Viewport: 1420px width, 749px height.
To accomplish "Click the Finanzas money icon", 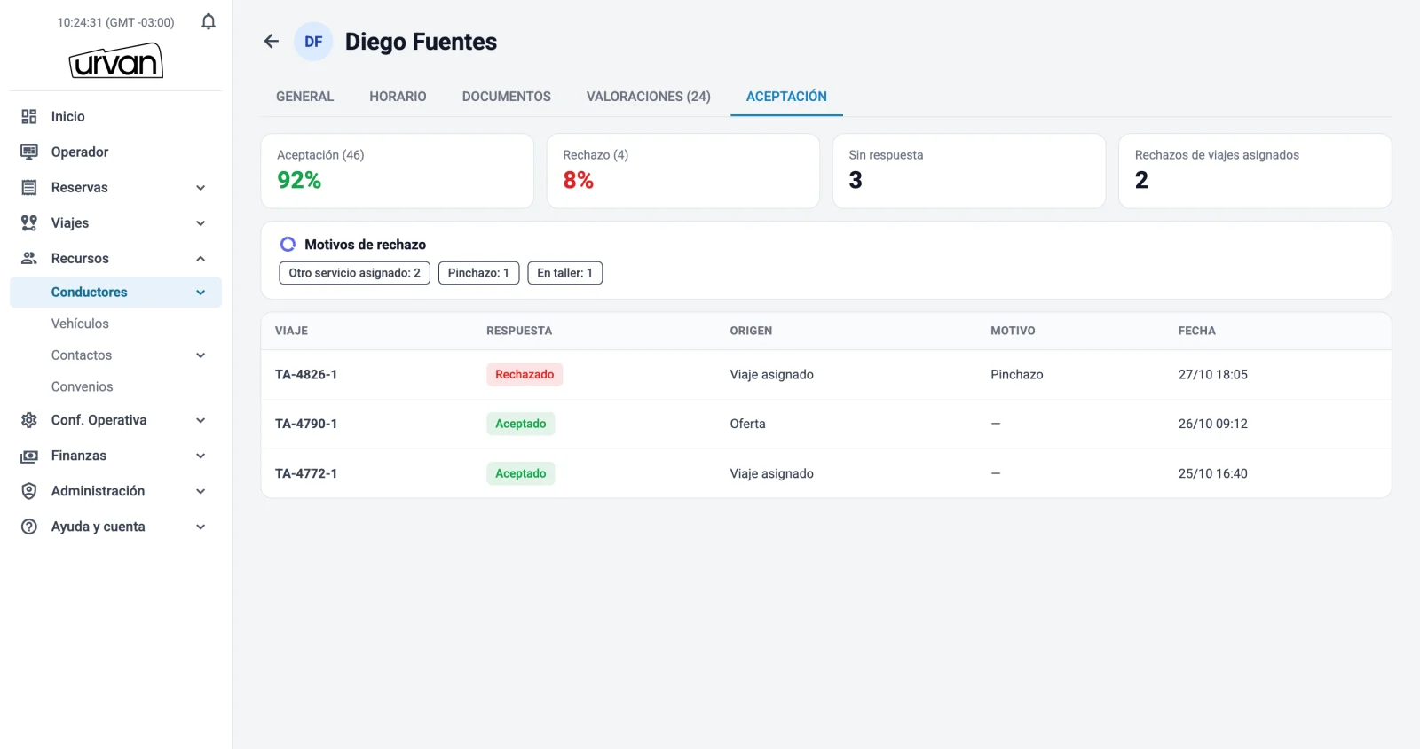I will coord(29,456).
